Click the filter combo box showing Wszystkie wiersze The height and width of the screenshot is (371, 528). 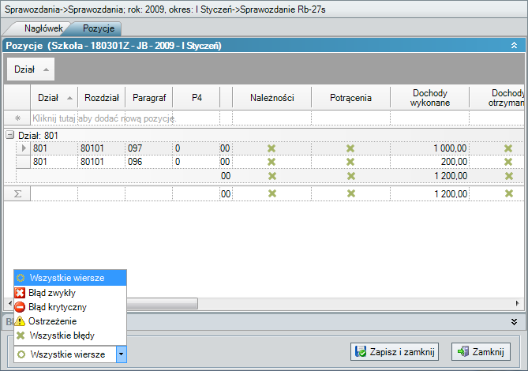click(x=70, y=354)
